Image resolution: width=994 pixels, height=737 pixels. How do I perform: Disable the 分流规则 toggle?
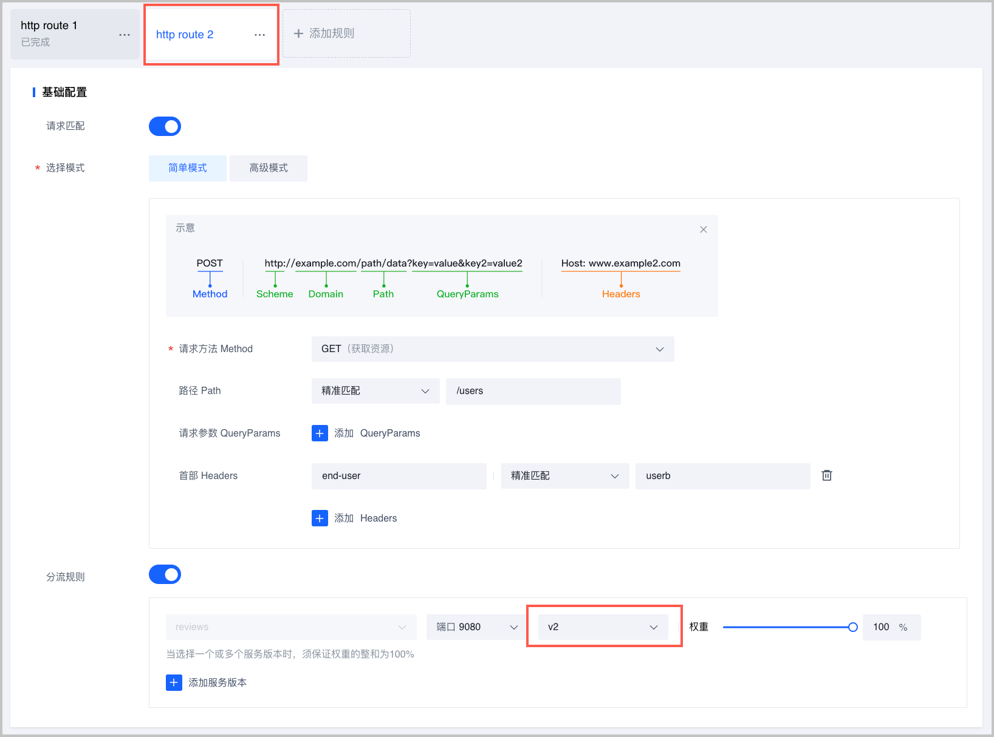(165, 574)
